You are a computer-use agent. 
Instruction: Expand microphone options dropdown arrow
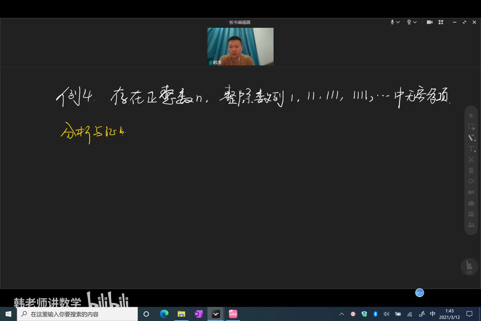398,22
